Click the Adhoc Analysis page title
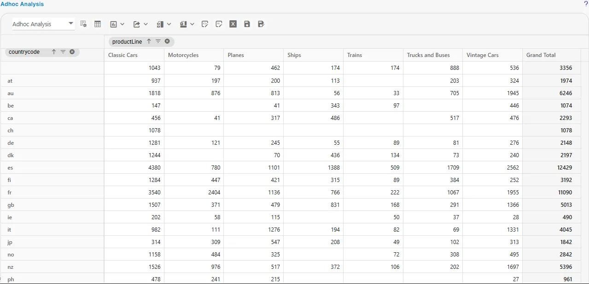This screenshot has width=589, height=284. [x=22, y=4]
